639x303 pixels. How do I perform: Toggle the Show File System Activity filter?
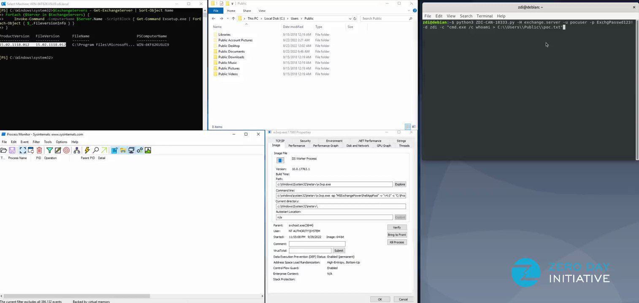coord(123,150)
